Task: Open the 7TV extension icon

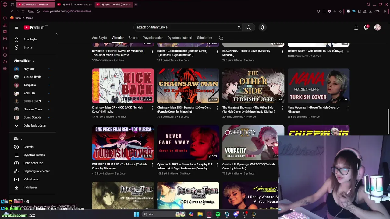Action: pyautogui.click(x=354, y=11)
